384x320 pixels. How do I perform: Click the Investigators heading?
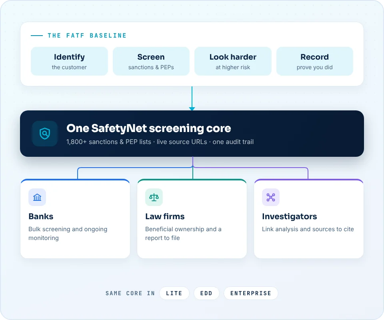[290, 216]
